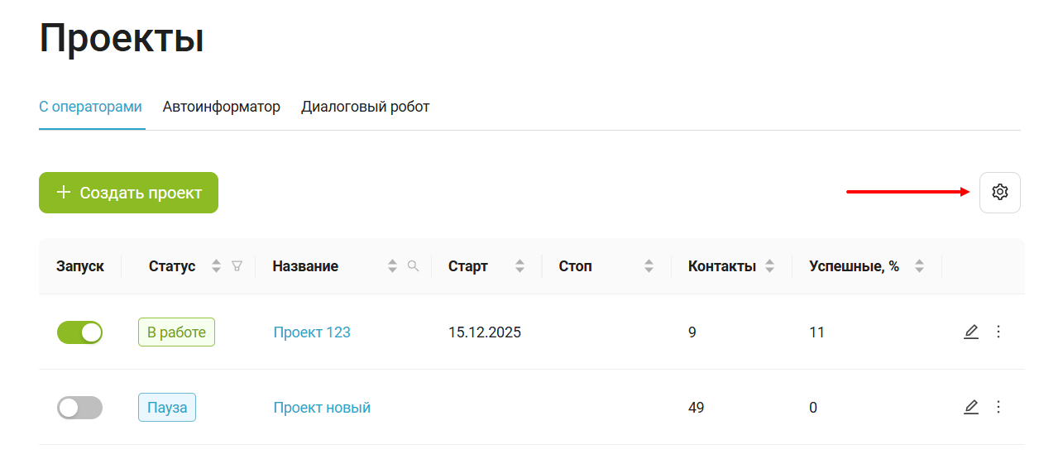Sort projects by Стоп date
This screenshot has height=454, width=1063.
tap(649, 266)
